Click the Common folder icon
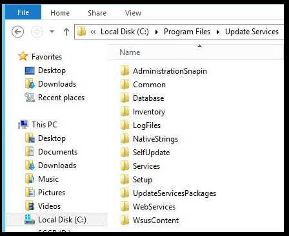The height and width of the screenshot is (236, 289). click(x=125, y=84)
